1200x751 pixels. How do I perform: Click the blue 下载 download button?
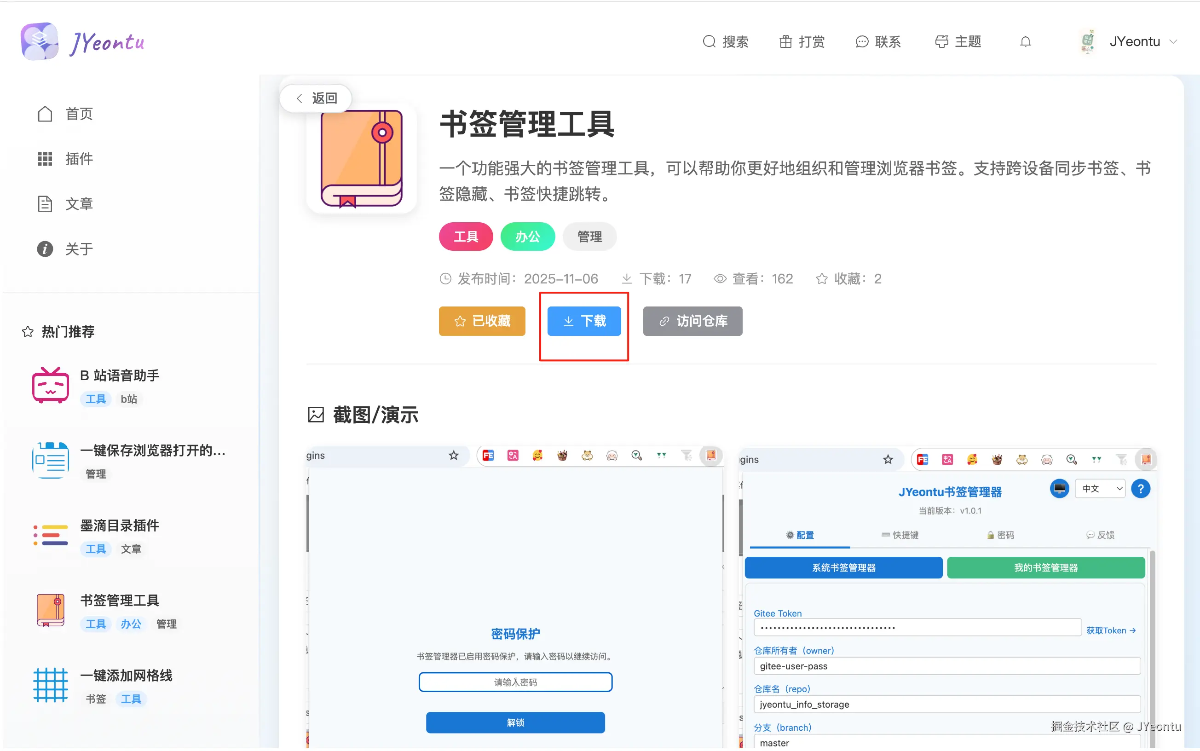(x=584, y=321)
